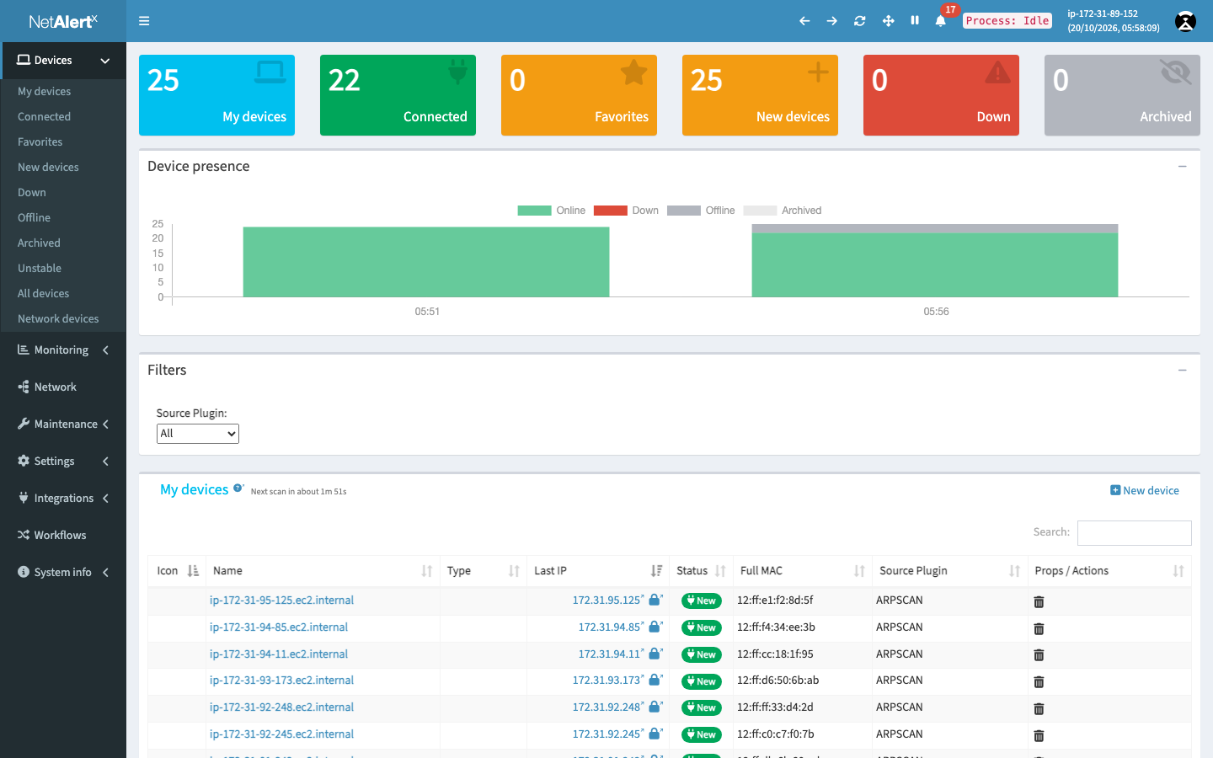Open Workflows in the sidebar
Screen dimensions: 1213x758
click(63, 536)
